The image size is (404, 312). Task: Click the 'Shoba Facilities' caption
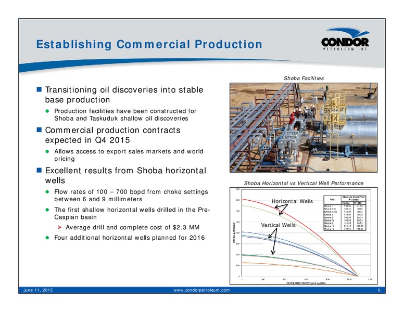(x=304, y=78)
